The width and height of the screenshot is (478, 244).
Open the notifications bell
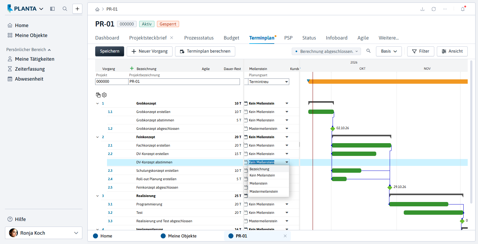click(463, 9)
